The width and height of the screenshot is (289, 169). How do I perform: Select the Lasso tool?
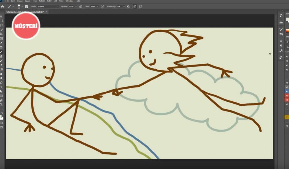pyautogui.click(x=1, y=25)
